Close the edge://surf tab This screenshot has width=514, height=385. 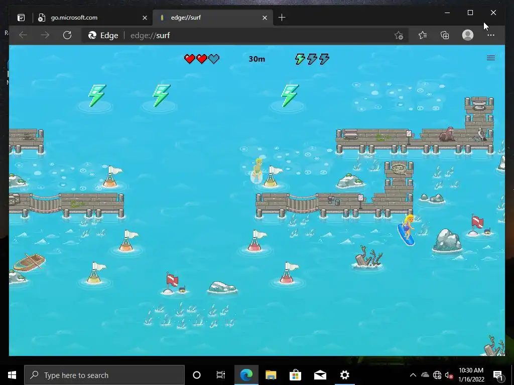coord(265,18)
